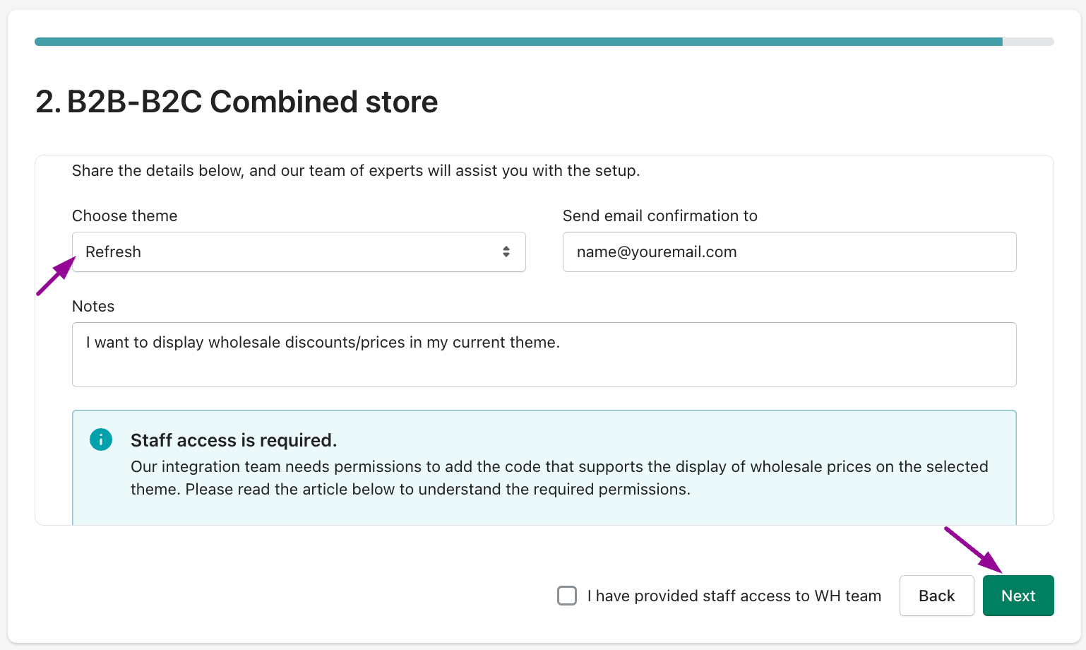This screenshot has width=1086, height=650.
Task: Click the 'Share the details below' instruction text
Action: [356, 171]
